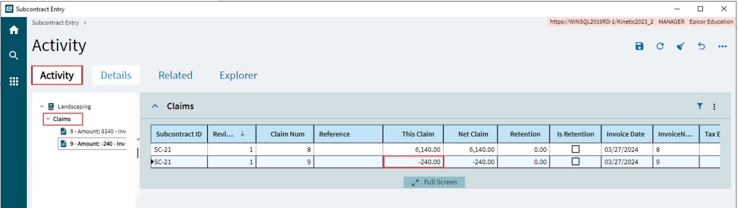Screen dimensions: 738x208
Task: Undo changes with the undo arrow icon
Action: click(702, 46)
